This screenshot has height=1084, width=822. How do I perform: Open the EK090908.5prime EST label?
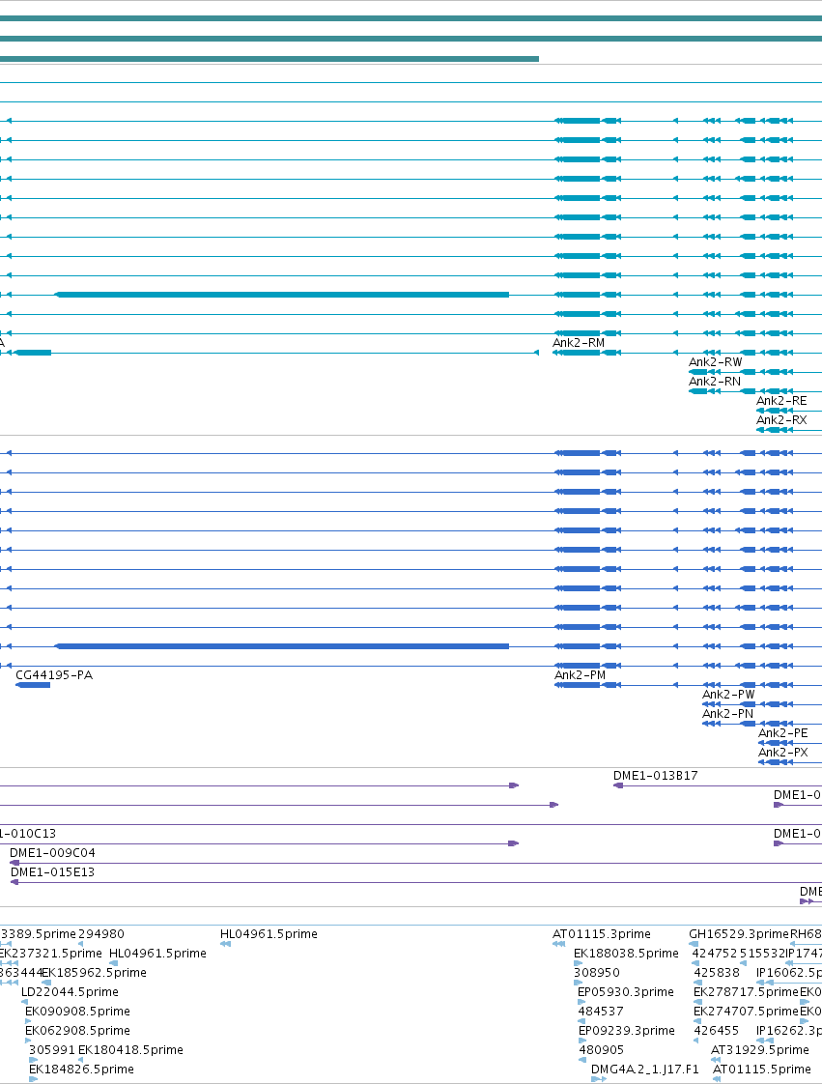pos(77,1012)
